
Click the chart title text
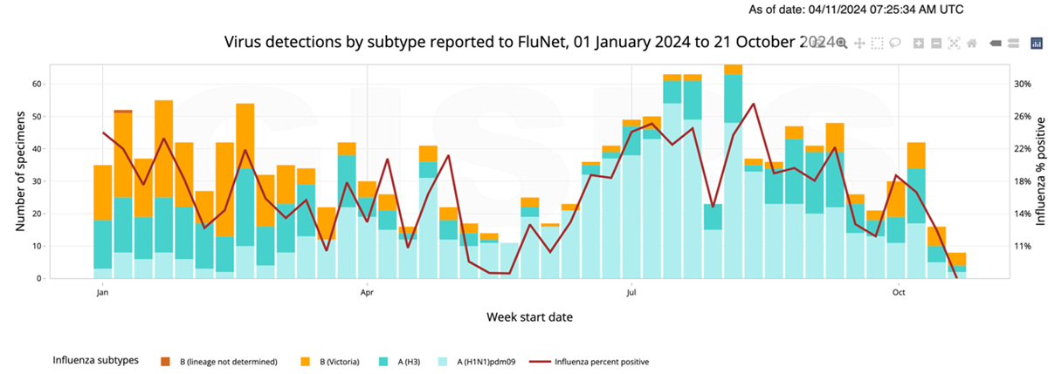pos(524,42)
